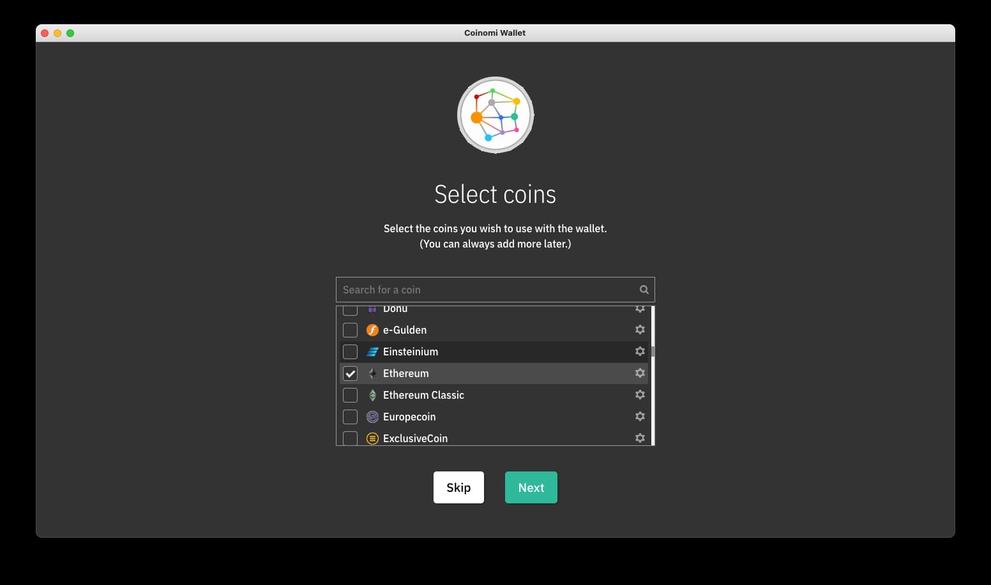Open settings gear for ExclusiveCoin
Viewport: 991px width, 585px height.
click(640, 438)
